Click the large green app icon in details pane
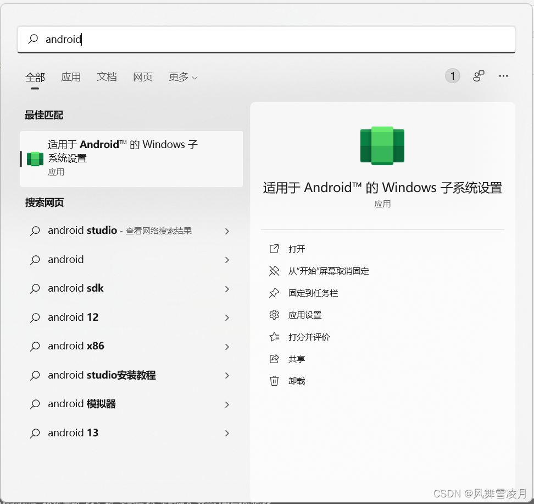Viewport: 534px width, 504px height. [382, 146]
